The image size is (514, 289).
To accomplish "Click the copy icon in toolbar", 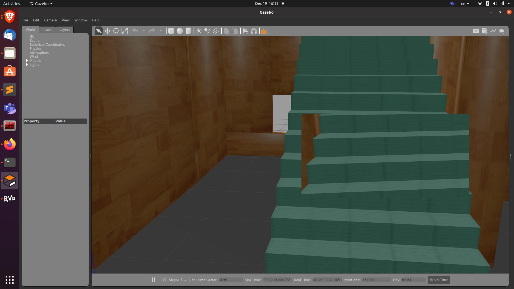I will (226, 31).
